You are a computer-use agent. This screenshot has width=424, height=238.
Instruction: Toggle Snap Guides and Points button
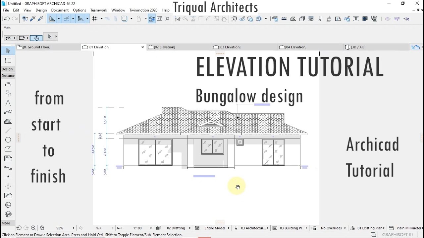coord(66,19)
